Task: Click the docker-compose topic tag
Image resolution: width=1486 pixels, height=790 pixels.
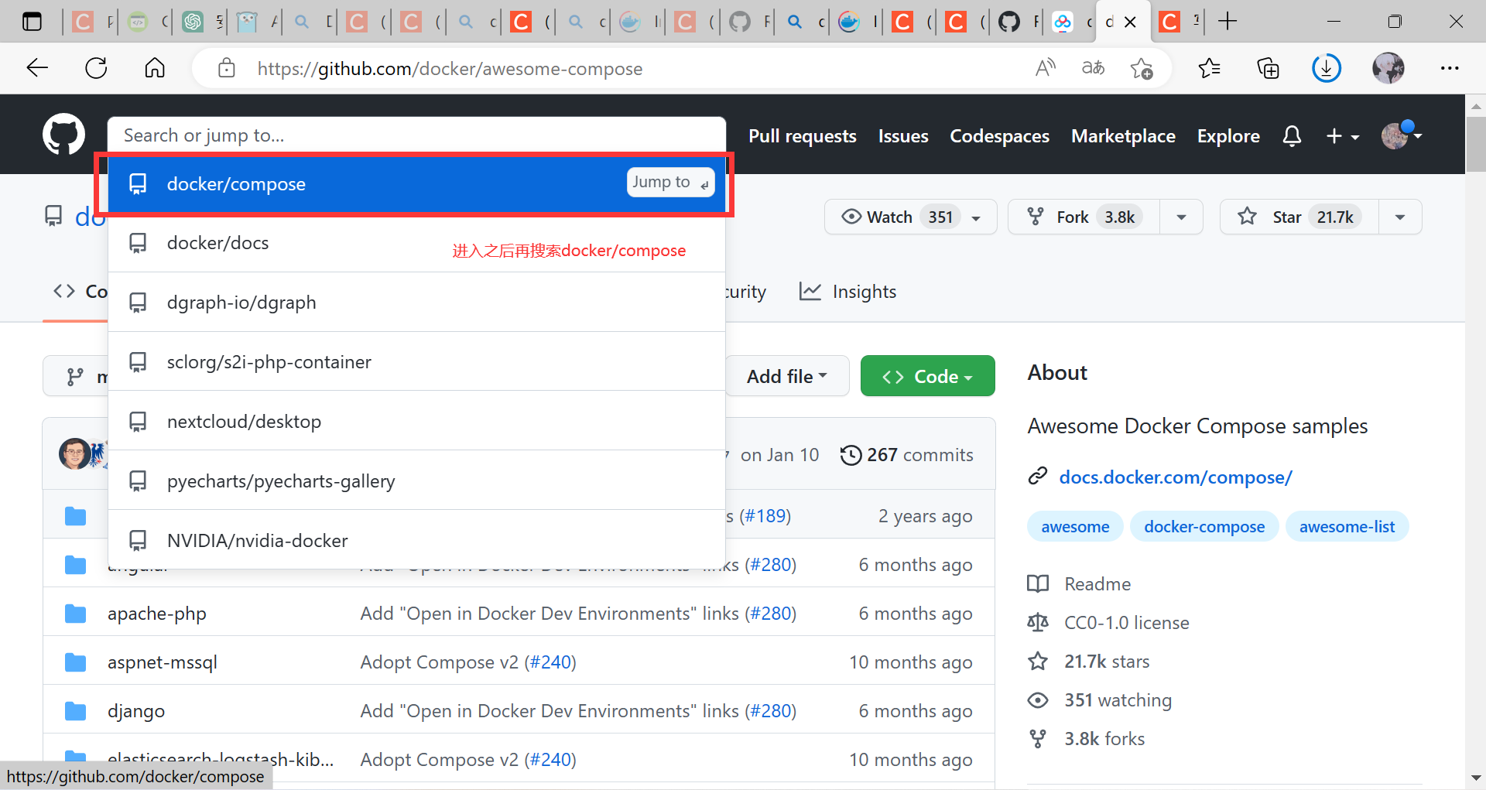Action: point(1204,526)
